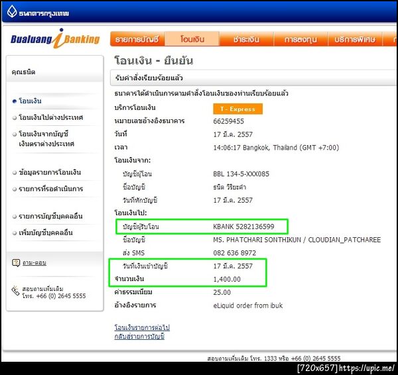Open ข้อมูลรายการโอนเงิน in the sidebar
This screenshot has width=398, height=375.
50,172
